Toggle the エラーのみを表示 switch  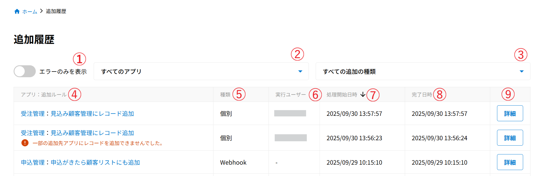(x=25, y=71)
